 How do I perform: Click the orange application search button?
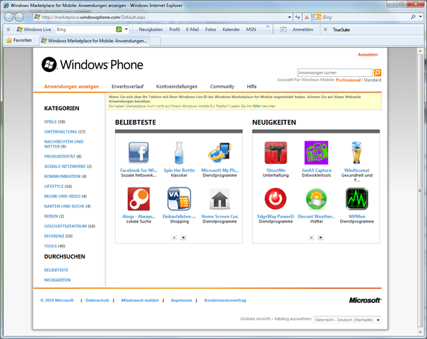click(378, 73)
